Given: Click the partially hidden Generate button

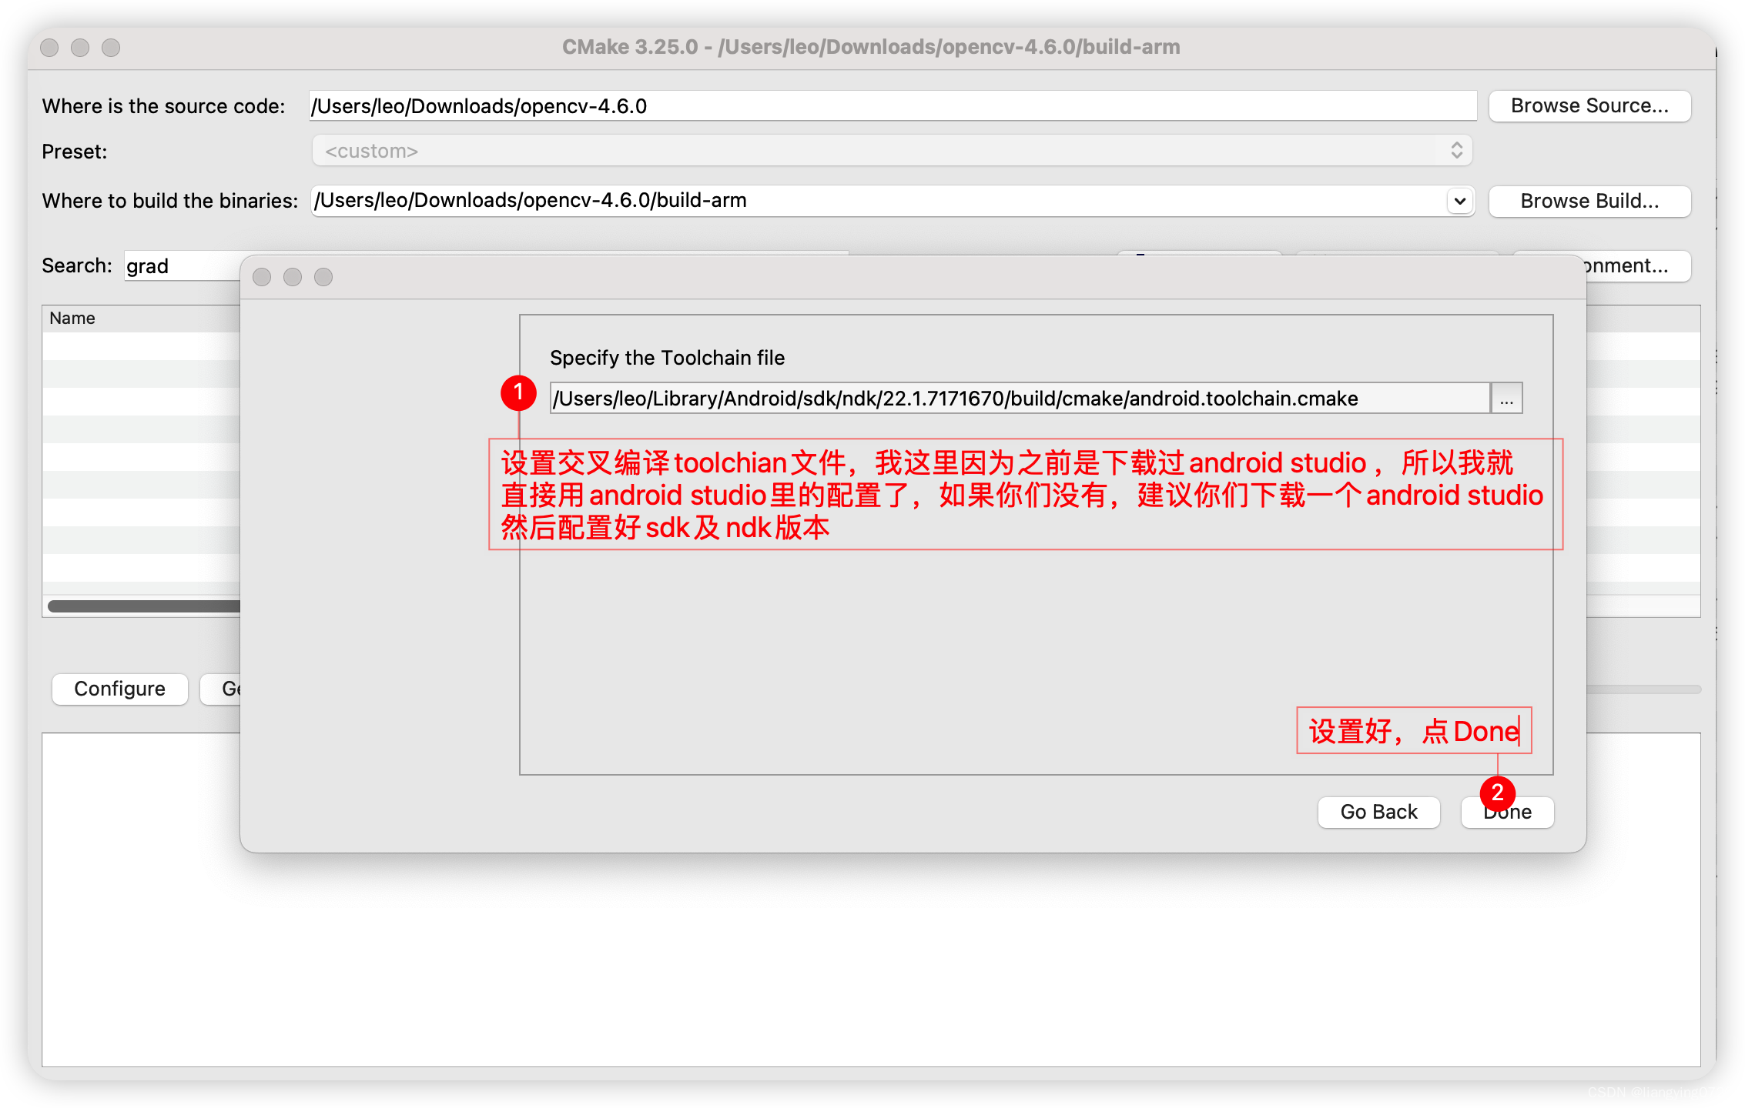Looking at the screenshot, I should tap(221, 689).
